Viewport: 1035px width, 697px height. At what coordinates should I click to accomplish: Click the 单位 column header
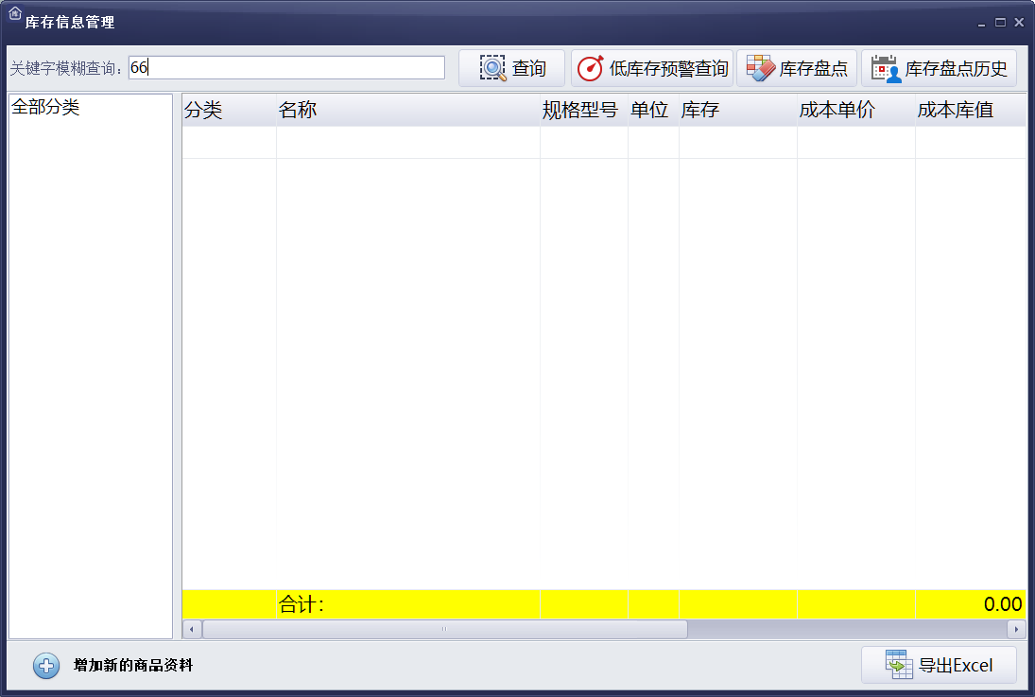[x=653, y=110]
